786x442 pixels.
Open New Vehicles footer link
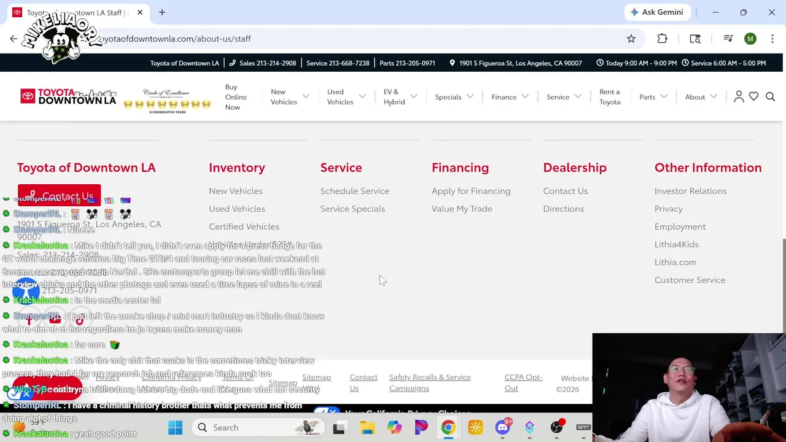(236, 191)
